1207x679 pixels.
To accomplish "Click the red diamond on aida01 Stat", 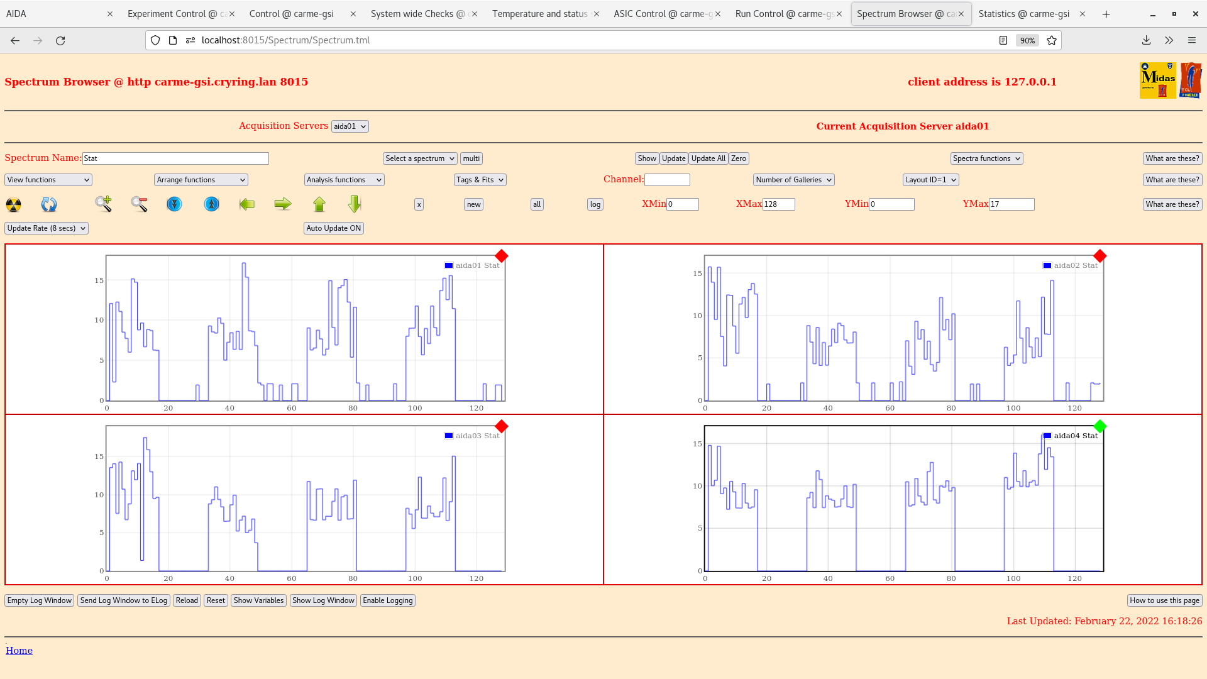I will 501,256.
